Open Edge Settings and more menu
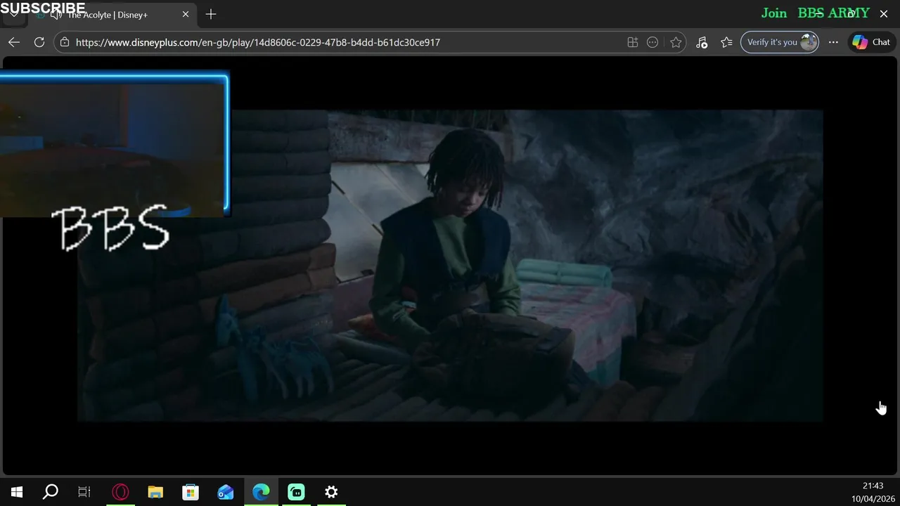The image size is (900, 506). click(x=833, y=42)
